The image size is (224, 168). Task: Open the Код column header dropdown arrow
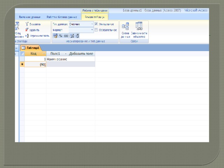pyautogui.click(x=44, y=54)
